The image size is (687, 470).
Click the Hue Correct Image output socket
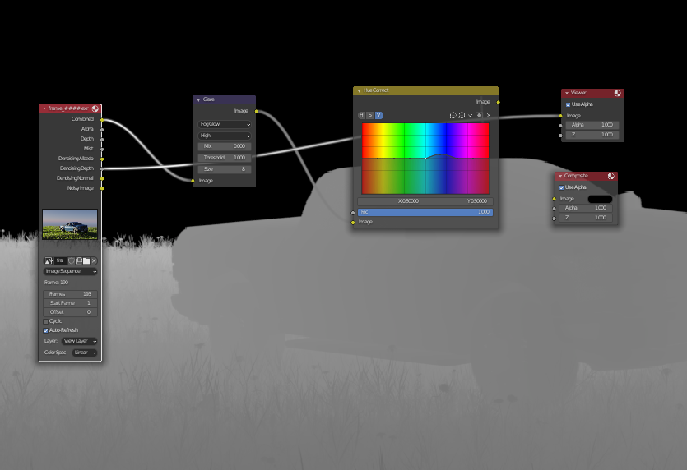(x=498, y=102)
